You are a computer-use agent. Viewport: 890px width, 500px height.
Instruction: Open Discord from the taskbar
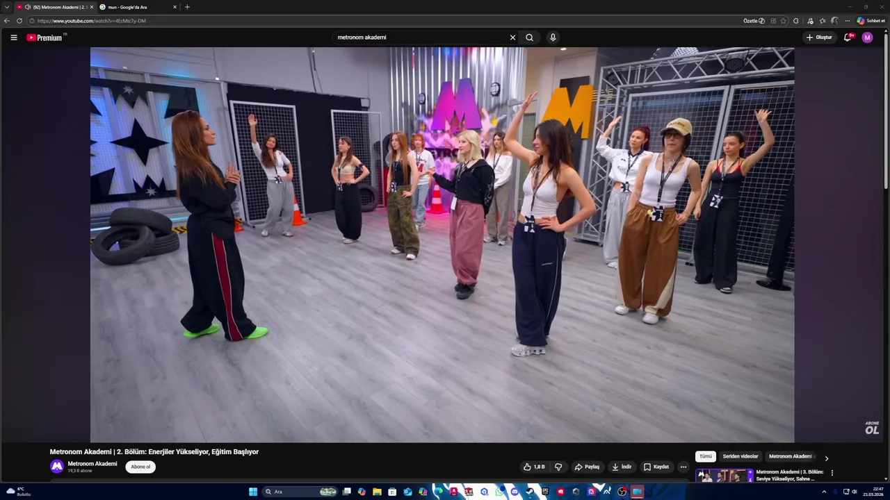click(515, 492)
